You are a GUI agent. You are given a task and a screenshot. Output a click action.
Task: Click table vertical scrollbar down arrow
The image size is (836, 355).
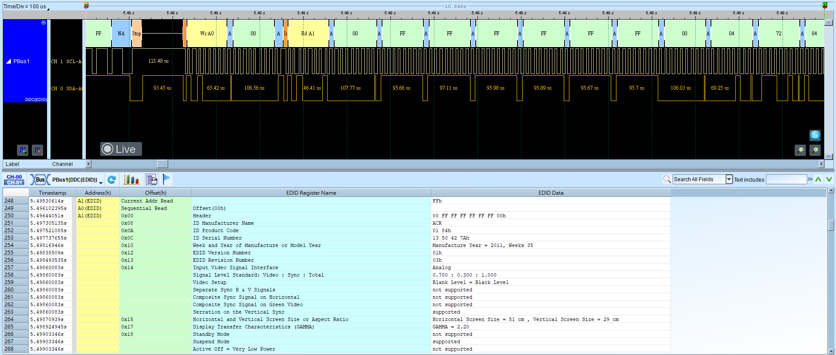(x=831, y=351)
